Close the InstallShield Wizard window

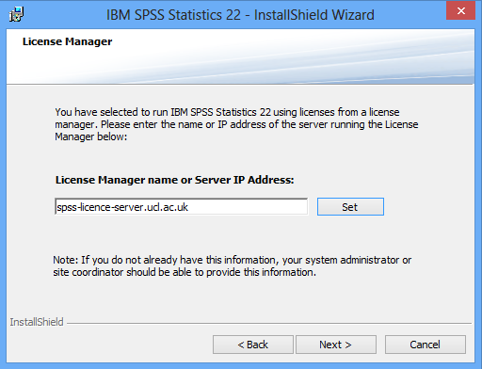[x=460, y=10]
